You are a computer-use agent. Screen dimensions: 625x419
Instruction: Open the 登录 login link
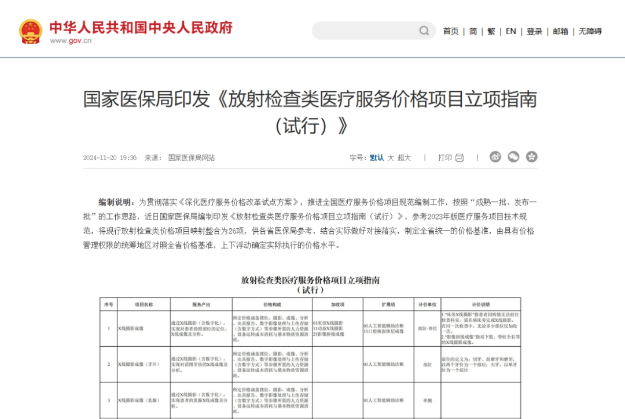click(534, 31)
